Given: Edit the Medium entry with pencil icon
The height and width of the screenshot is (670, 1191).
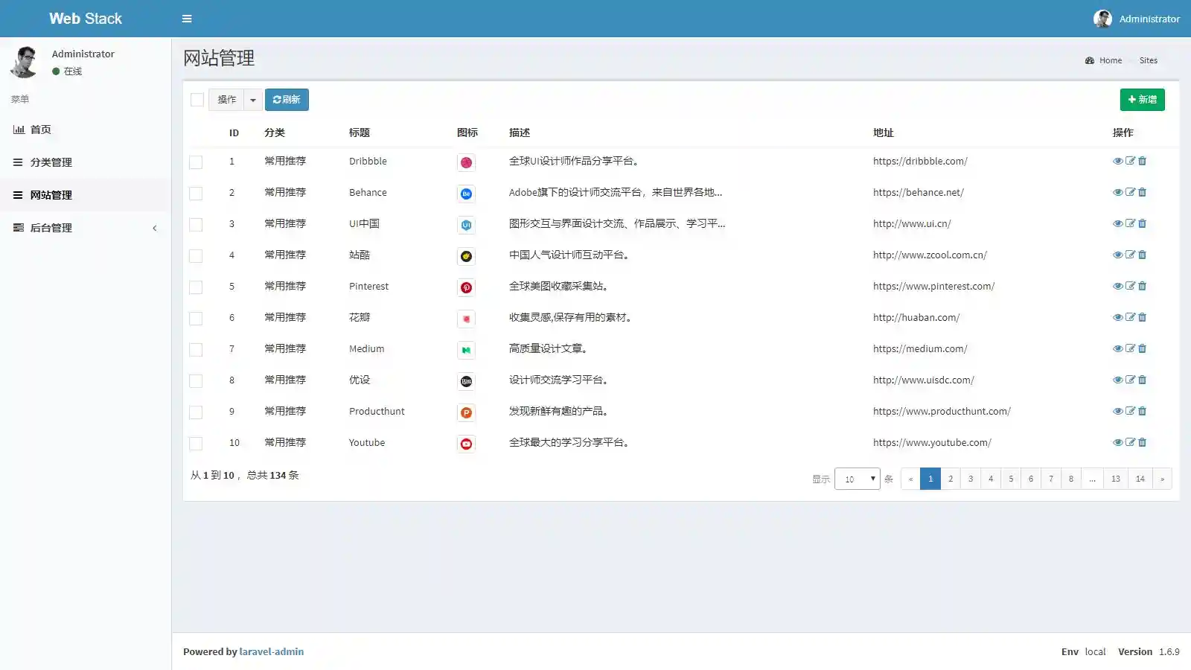Looking at the screenshot, I should click(x=1130, y=348).
